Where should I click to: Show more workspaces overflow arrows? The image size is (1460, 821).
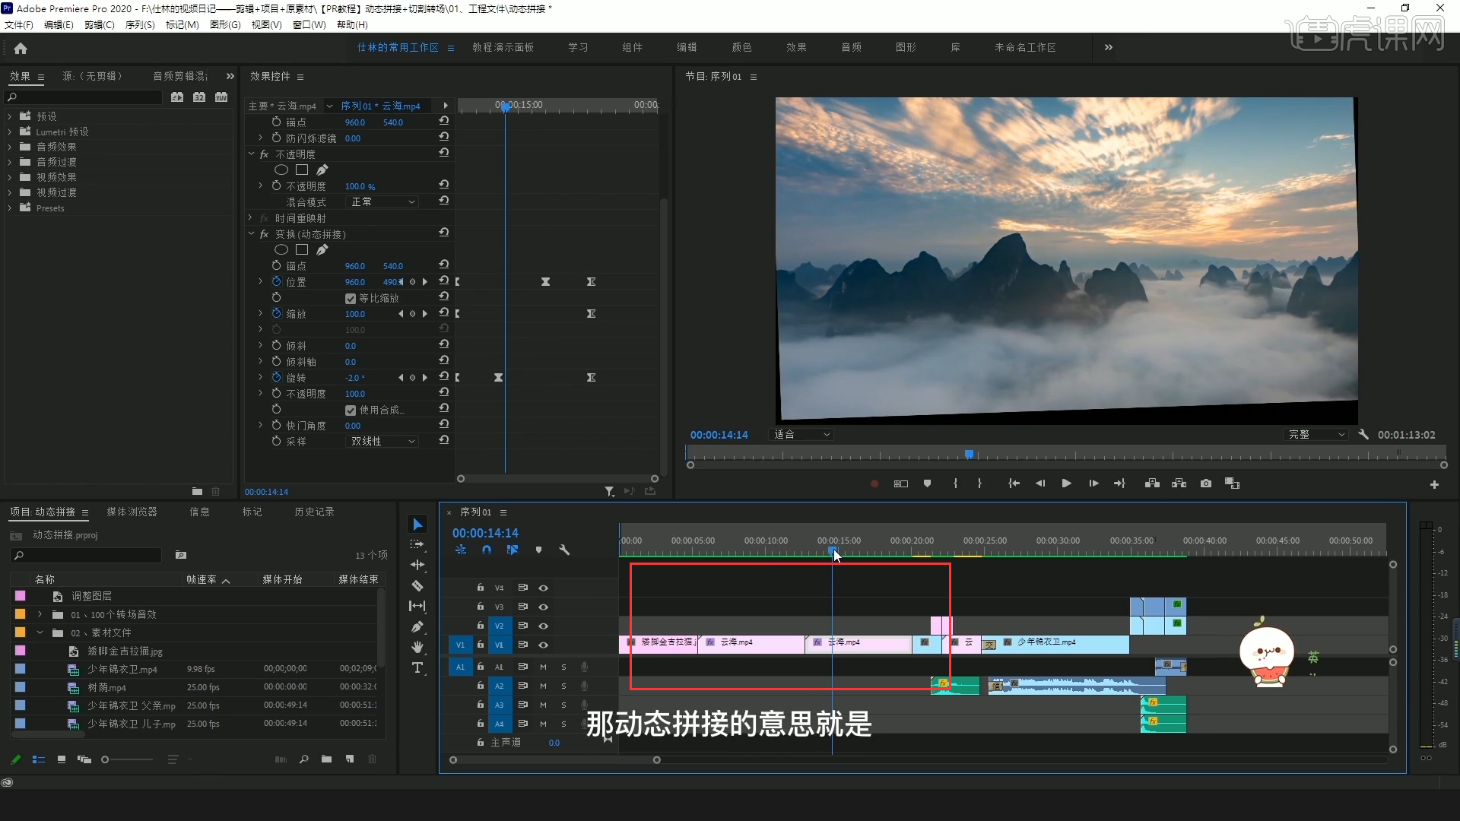click(x=1109, y=47)
